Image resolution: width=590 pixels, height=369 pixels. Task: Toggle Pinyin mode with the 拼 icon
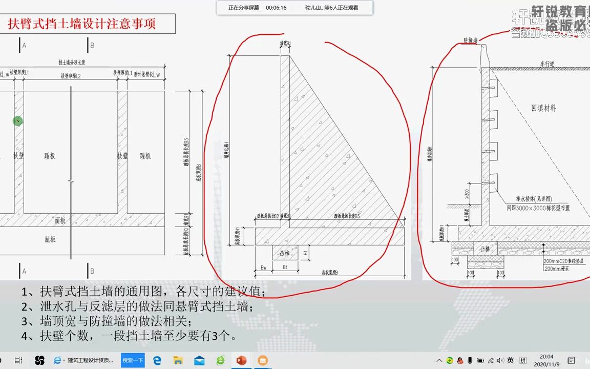coord(522,361)
